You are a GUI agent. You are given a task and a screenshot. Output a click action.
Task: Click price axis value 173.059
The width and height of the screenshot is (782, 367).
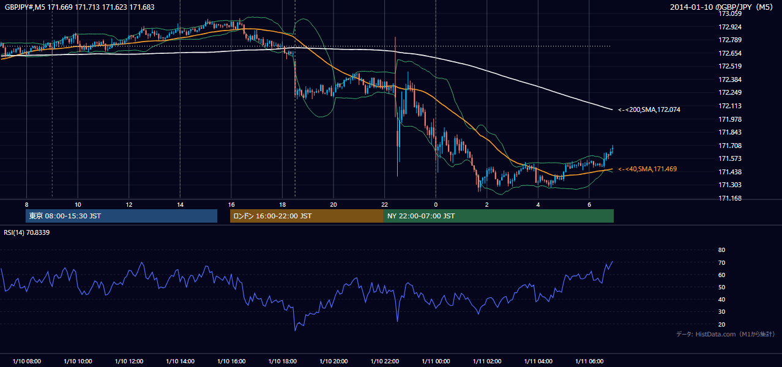(730, 13)
